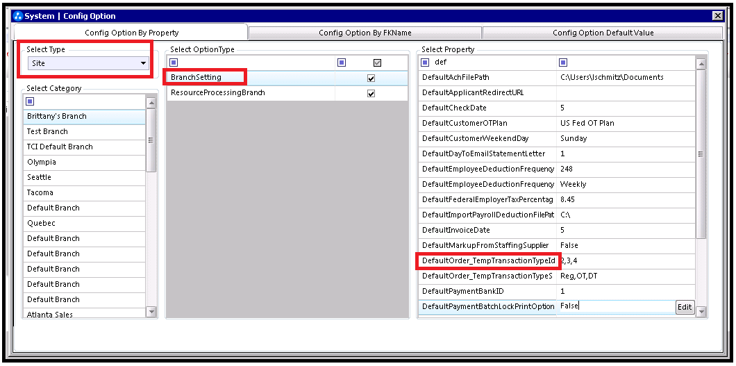Click the Select Property scrollbar thumb
736x366 pixels.
click(x=701, y=154)
